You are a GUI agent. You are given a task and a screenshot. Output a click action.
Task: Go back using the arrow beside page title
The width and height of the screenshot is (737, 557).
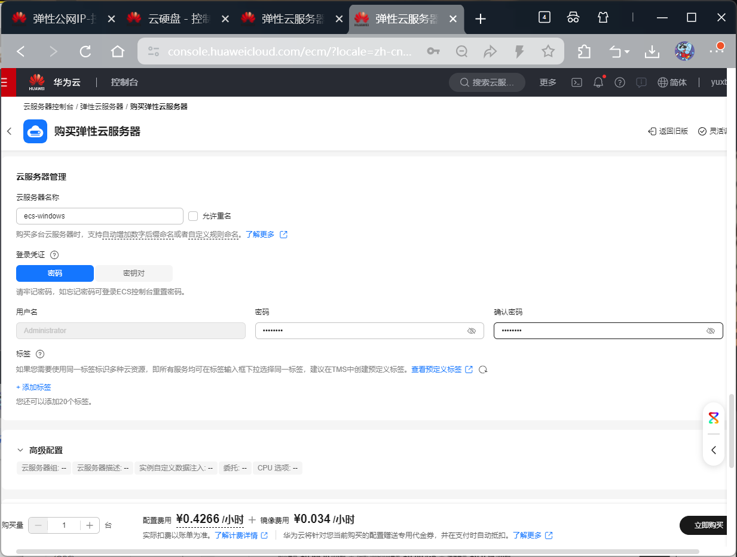click(x=9, y=131)
